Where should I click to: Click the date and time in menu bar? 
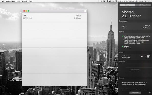[x=136, y=1]
